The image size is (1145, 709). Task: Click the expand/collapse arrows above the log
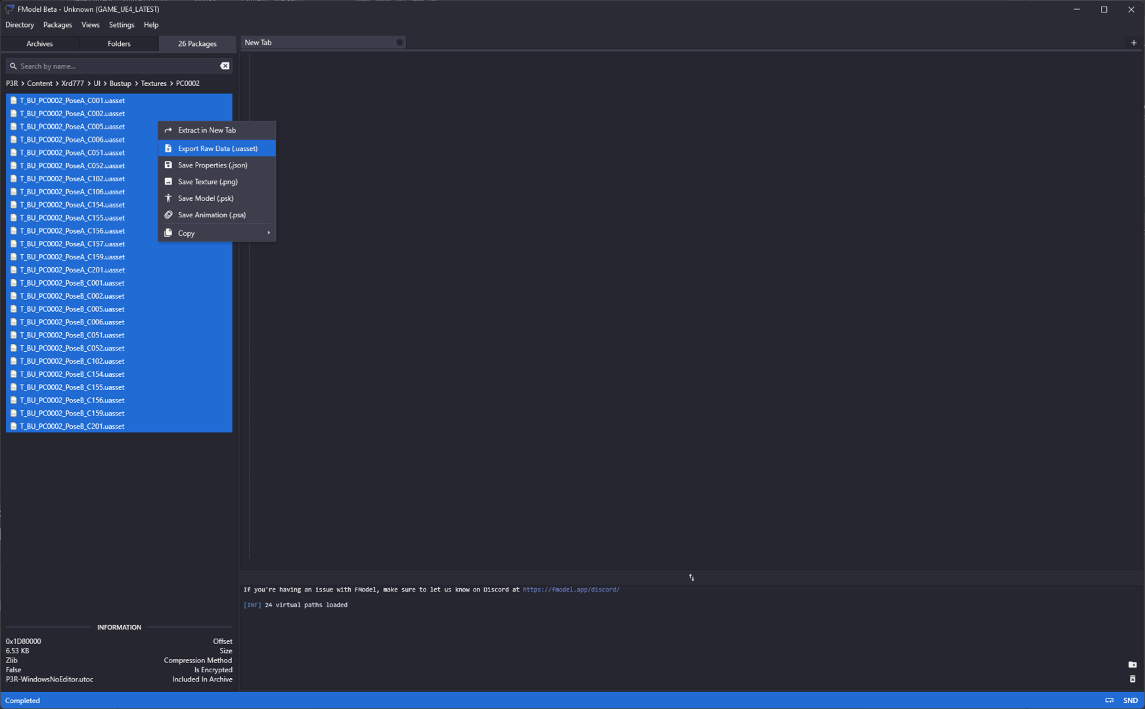[691, 578]
